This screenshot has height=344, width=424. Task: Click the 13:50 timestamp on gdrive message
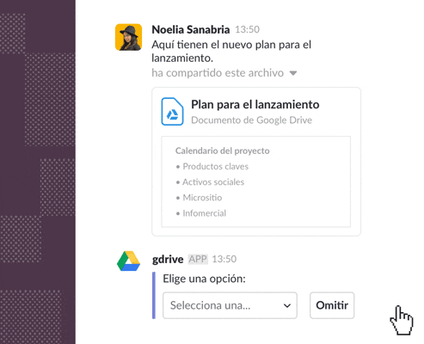(224, 259)
